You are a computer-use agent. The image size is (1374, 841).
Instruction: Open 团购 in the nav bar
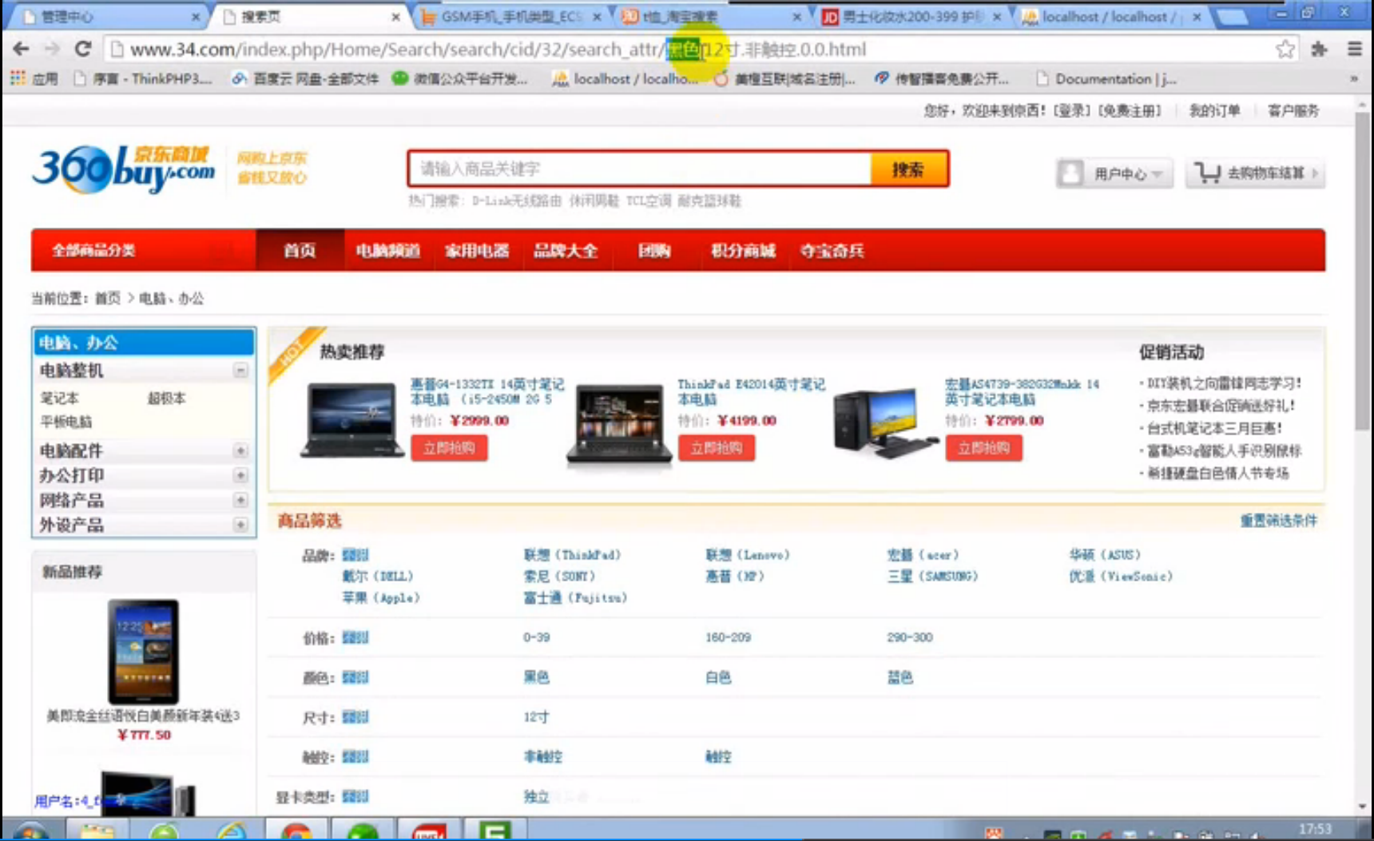coord(654,251)
